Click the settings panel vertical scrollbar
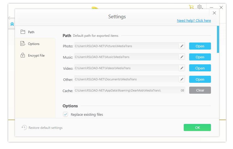This screenshot has width=233, height=149. [x=218, y=39]
